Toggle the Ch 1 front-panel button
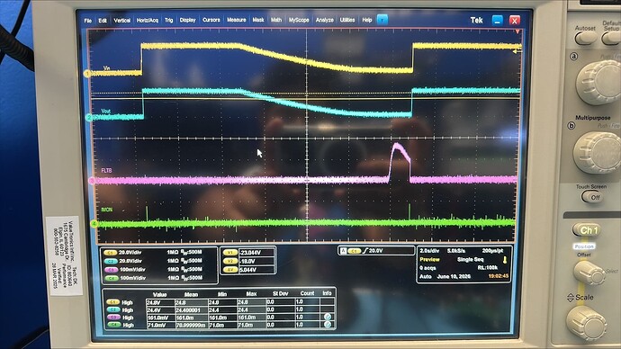 (x=586, y=230)
